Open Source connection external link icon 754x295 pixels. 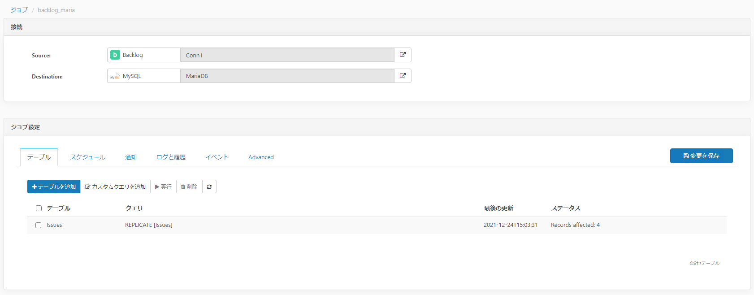(403, 55)
